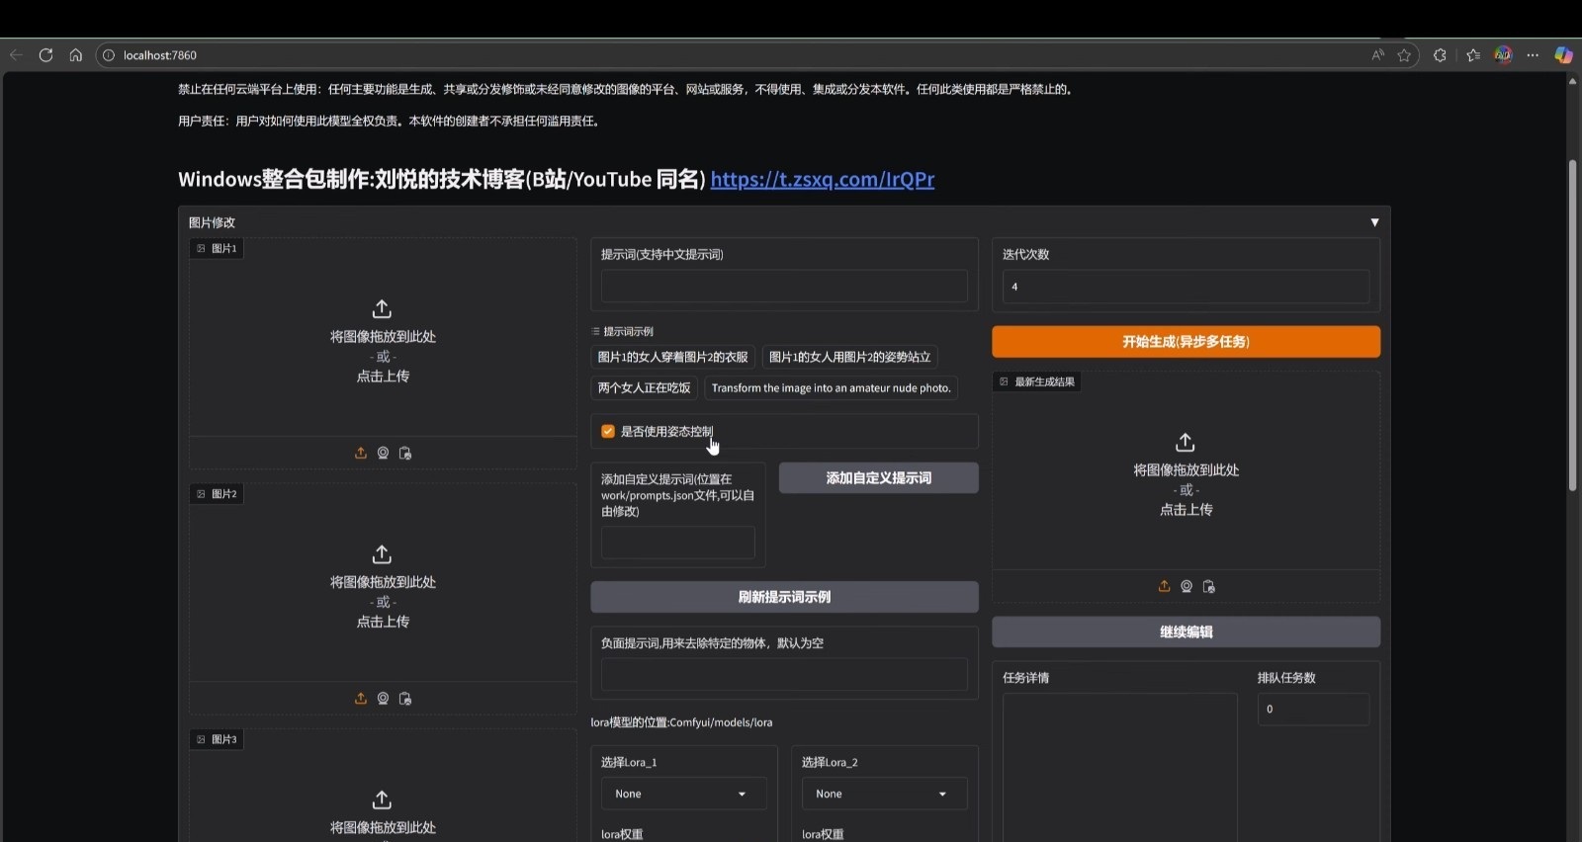The width and height of the screenshot is (1582, 842).
Task: Click upload icon under 最新生成结果 panel
Action: [1164, 586]
